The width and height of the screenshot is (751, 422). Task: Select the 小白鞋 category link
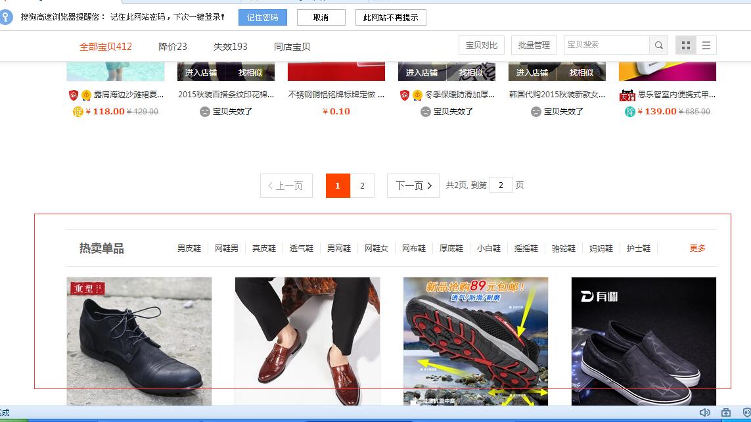click(489, 248)
